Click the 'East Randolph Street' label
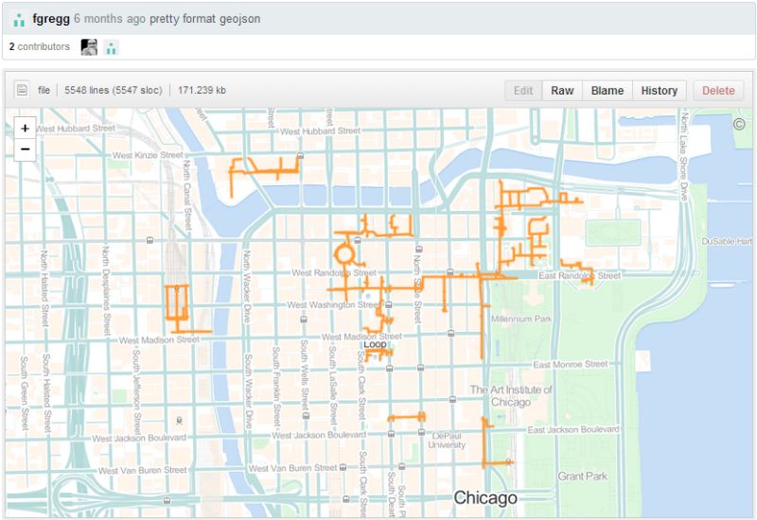 tap(579, 275)
